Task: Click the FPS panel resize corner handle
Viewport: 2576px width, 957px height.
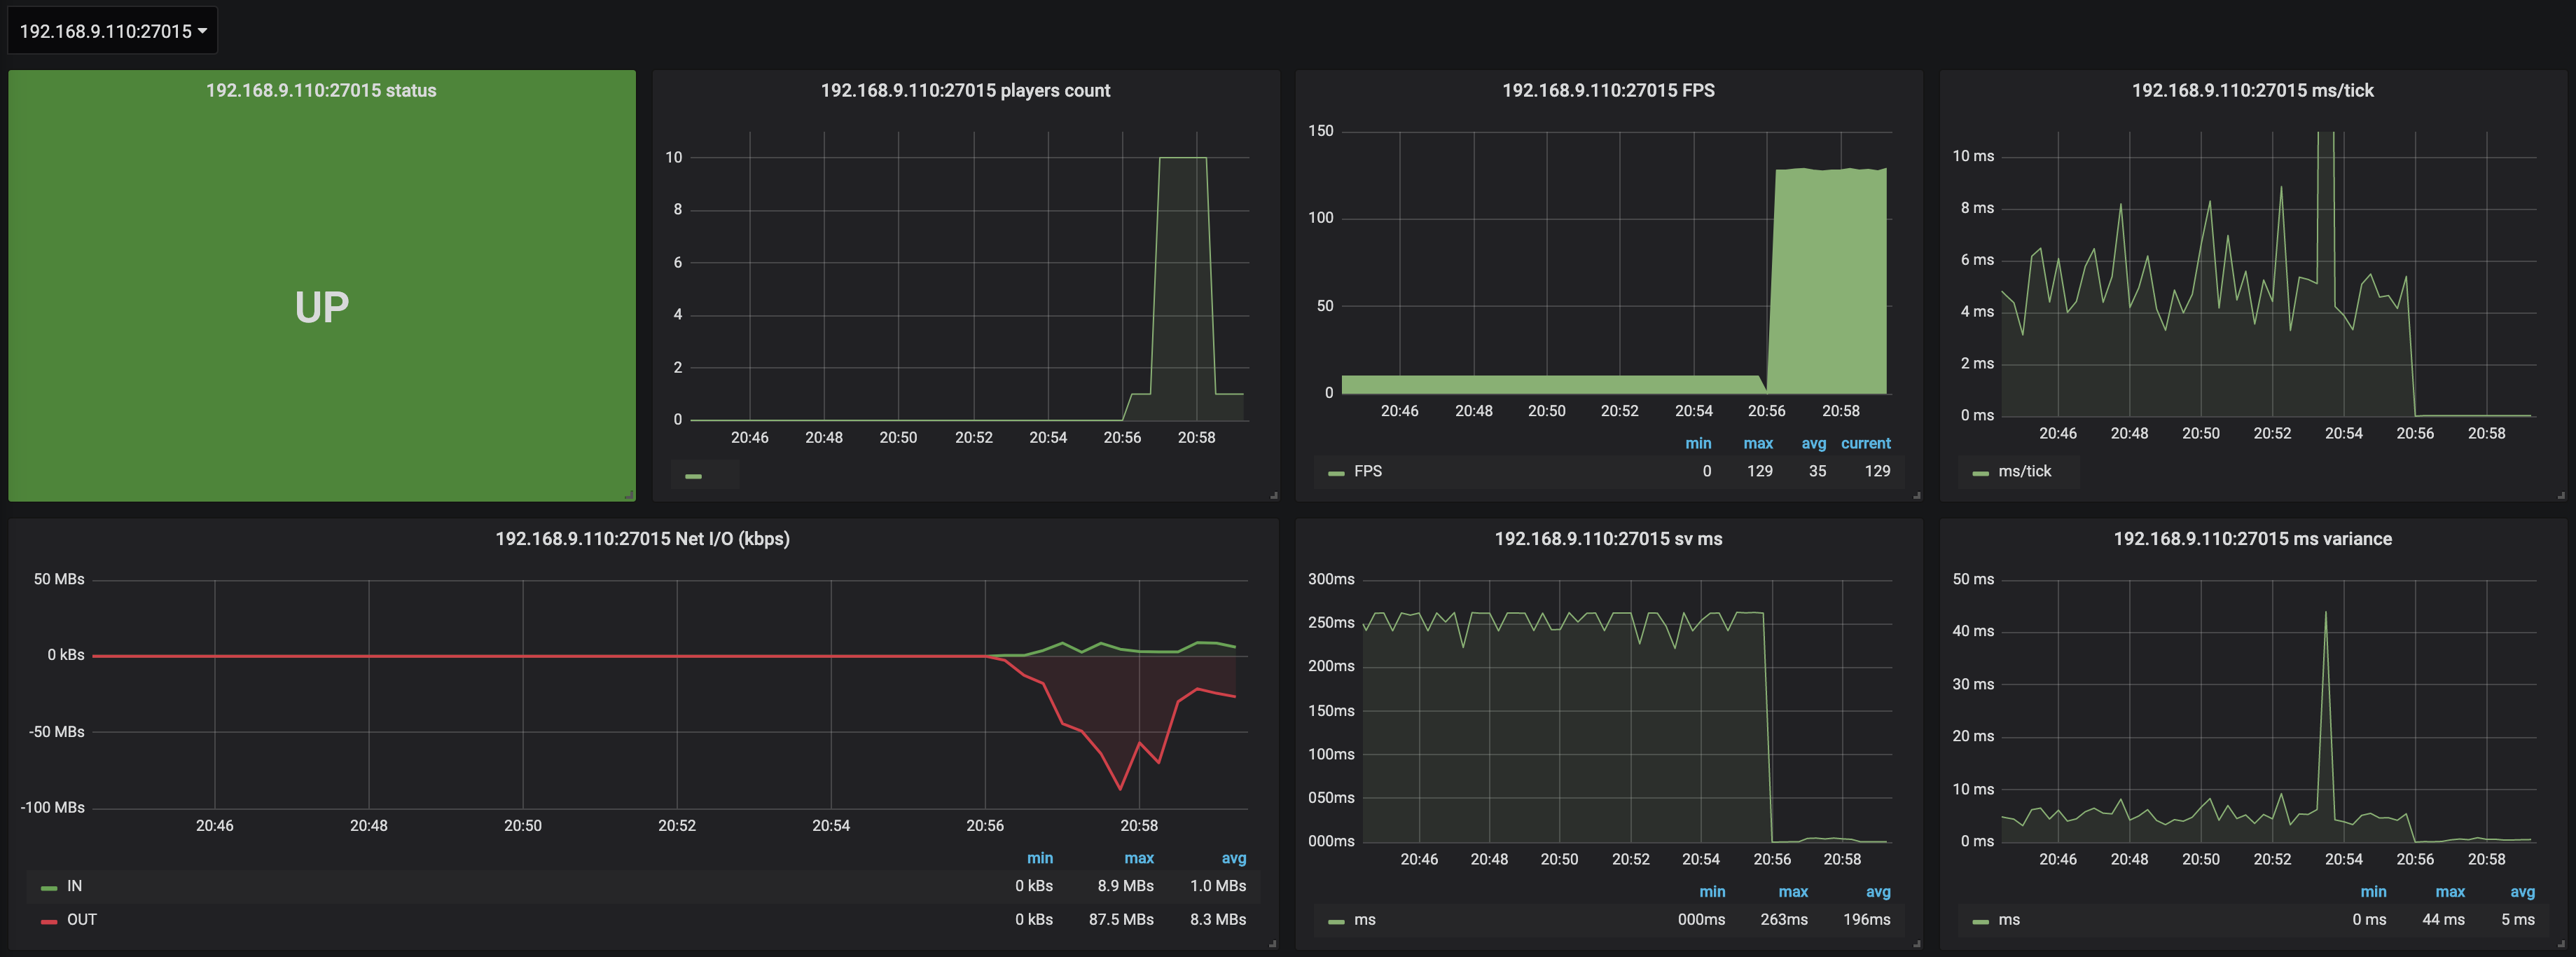Action: 1916,495
